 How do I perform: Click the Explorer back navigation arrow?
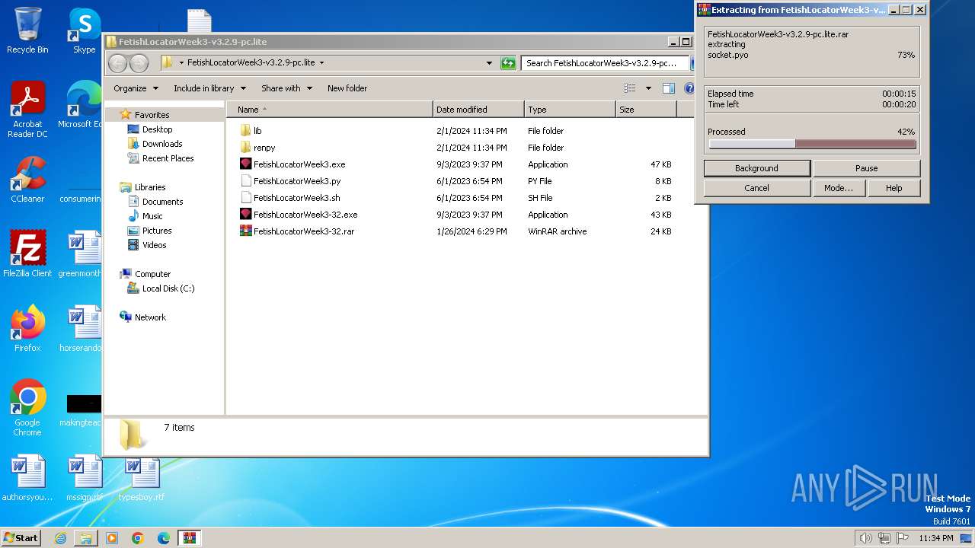coord(117,63)
